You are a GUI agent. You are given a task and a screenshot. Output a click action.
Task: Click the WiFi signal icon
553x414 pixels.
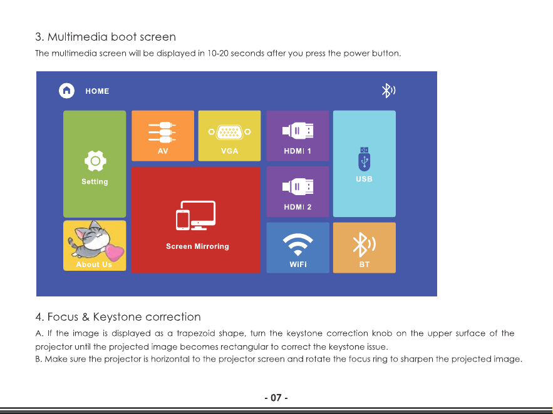pos(297,245)
